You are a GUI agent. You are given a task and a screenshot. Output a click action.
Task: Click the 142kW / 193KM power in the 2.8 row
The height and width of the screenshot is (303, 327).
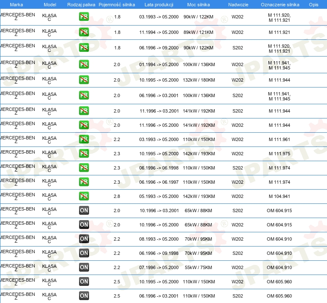(199, 196)
